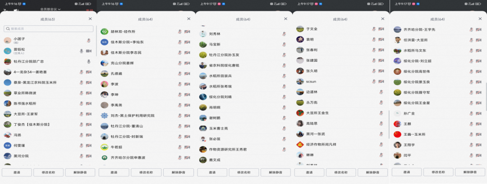Toggle mute for 张春利

374,50
